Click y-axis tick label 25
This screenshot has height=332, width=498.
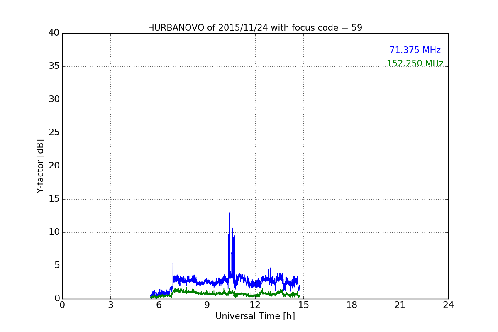[54, 133]
